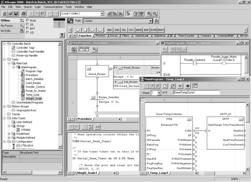This screenshot has width=251, height=182.
Task: Click the Copy toolbar icon
Action: point(37,13)
